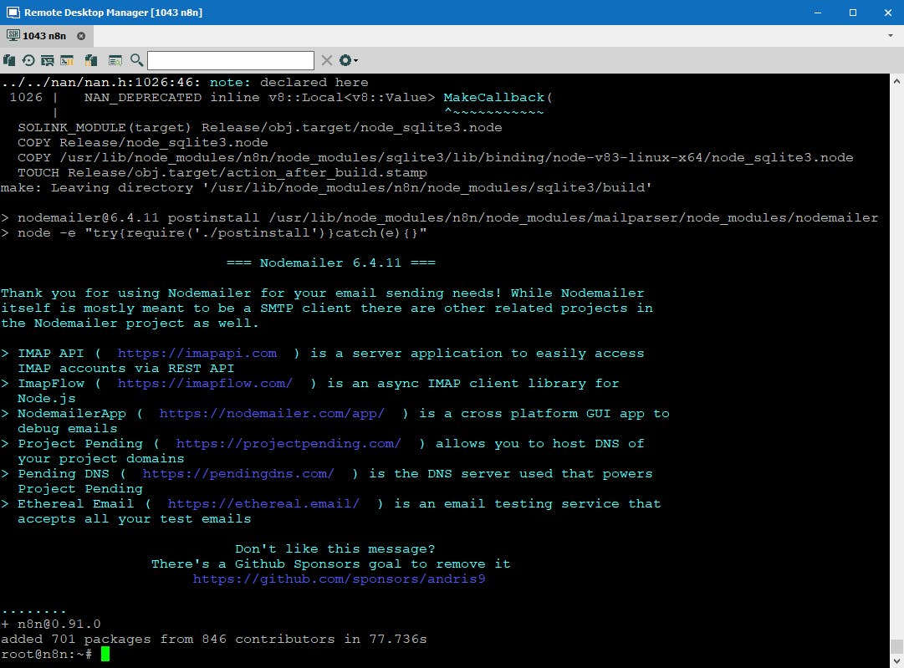Maximize the Remote Desktop Manager window
The width and height of the screenshot is (904, 668).
(853, 12)
